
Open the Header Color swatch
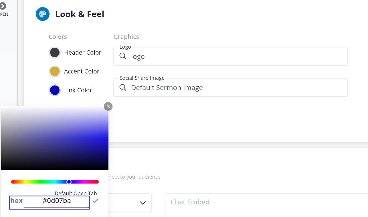pos(55,53)
